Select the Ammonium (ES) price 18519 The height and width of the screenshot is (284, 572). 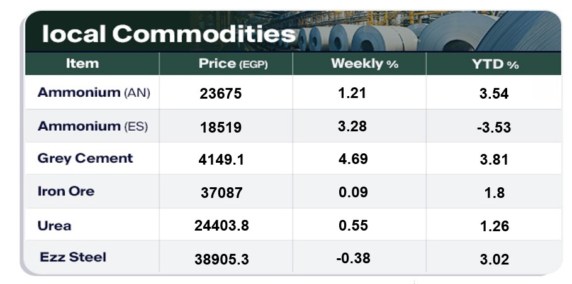(x=220, y=128)
